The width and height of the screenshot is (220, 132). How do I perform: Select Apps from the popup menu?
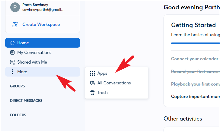pos(117,73)
